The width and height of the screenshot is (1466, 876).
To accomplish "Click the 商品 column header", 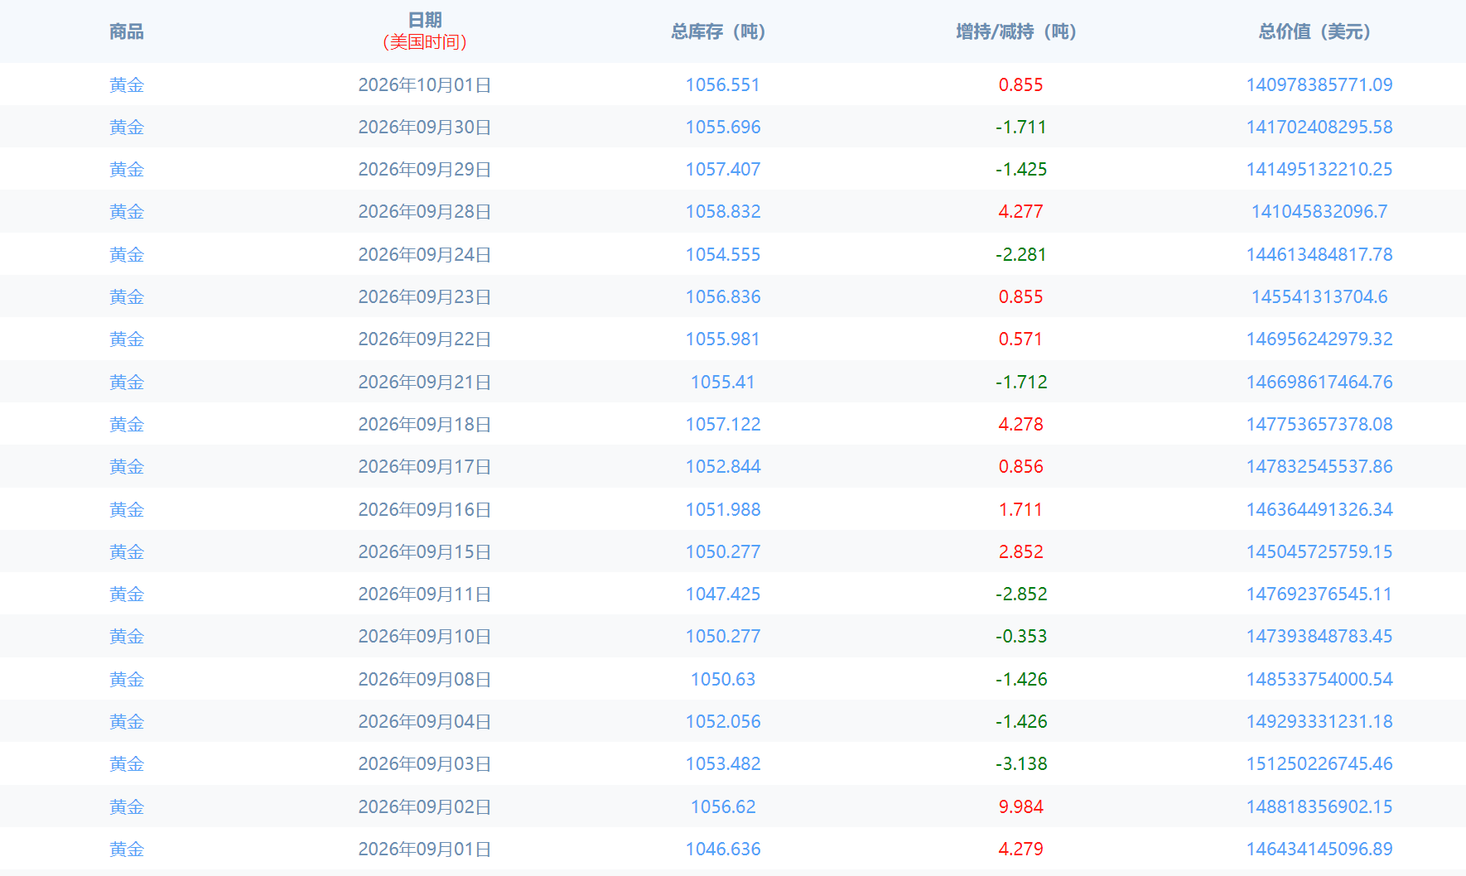I will 127,31.
